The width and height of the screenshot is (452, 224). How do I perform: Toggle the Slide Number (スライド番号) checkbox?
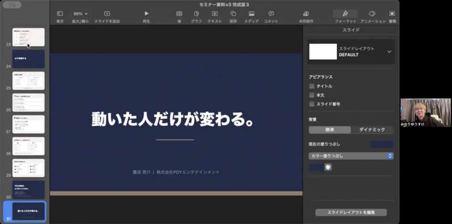tap(312, 104)
